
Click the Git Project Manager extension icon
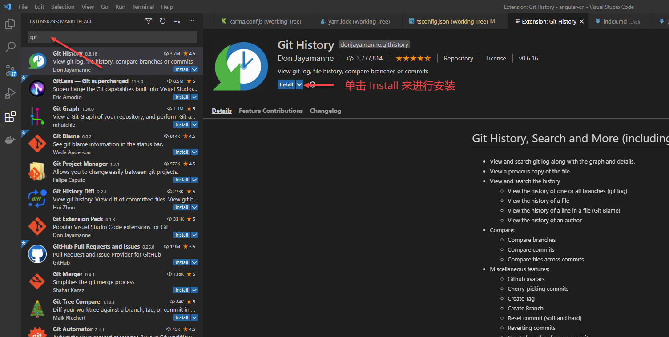pyautogui.click(x=37, y=172)
